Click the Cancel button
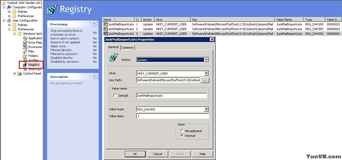 point(157,154)
